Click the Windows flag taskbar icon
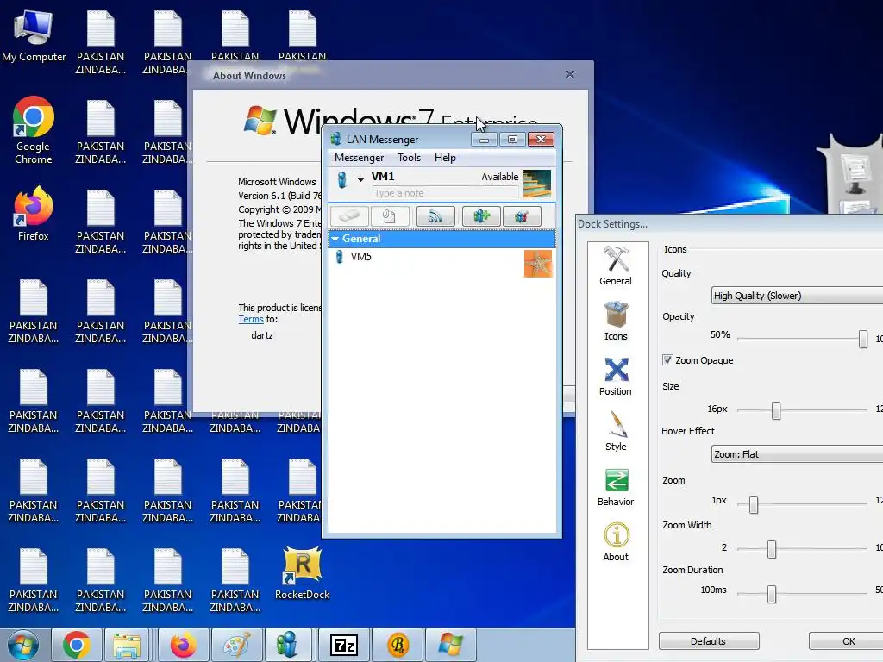The width and height of the screenshot is (883, 662). pos(450,645)
